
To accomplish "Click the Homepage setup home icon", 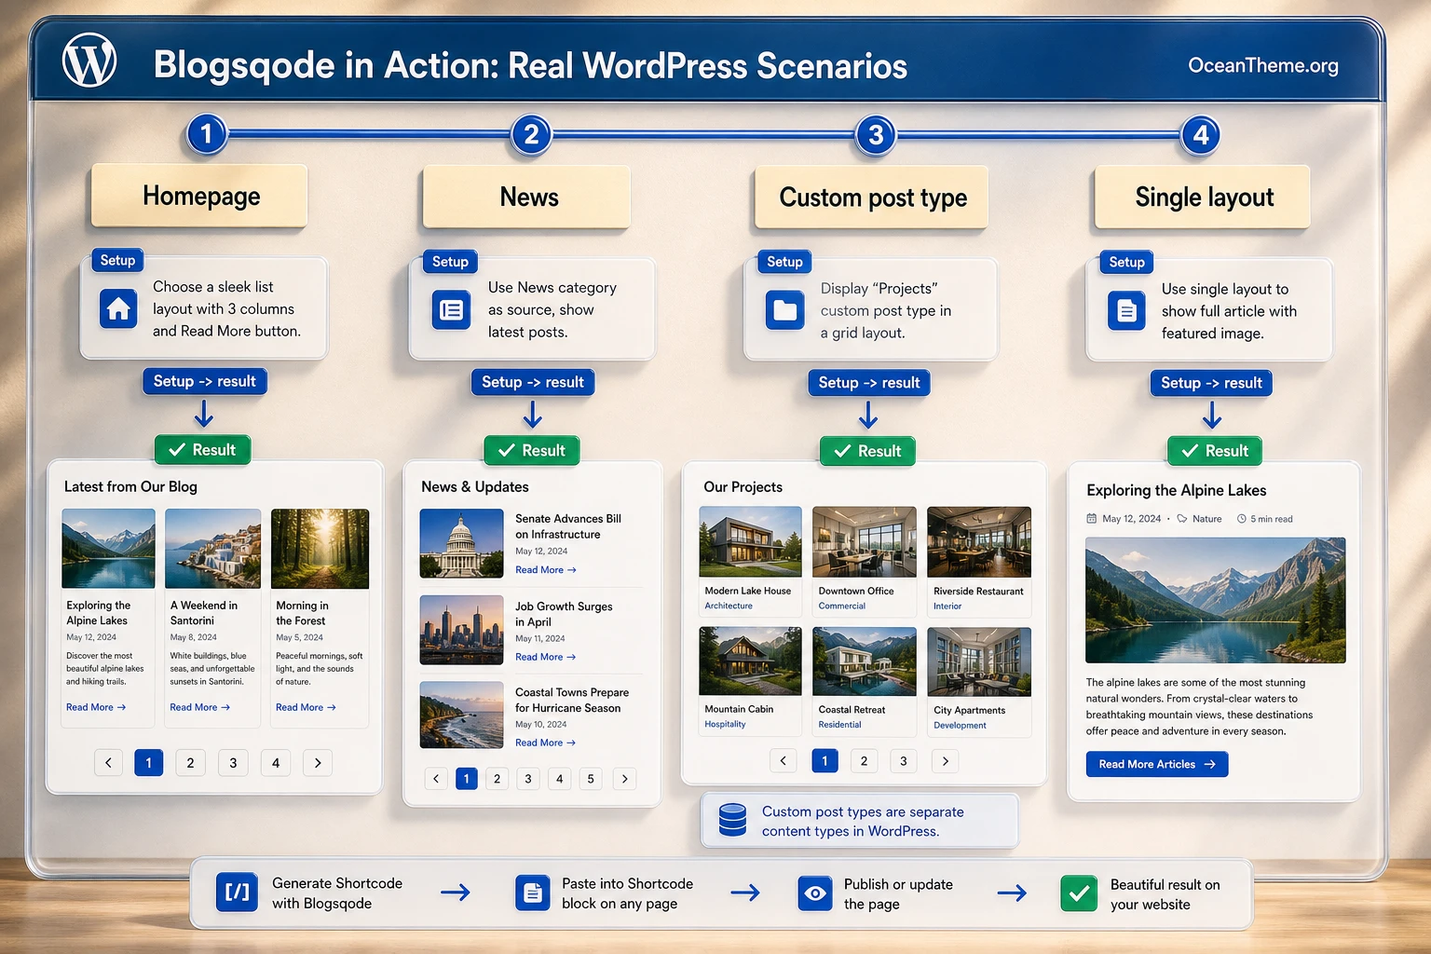I will (118, 308).
